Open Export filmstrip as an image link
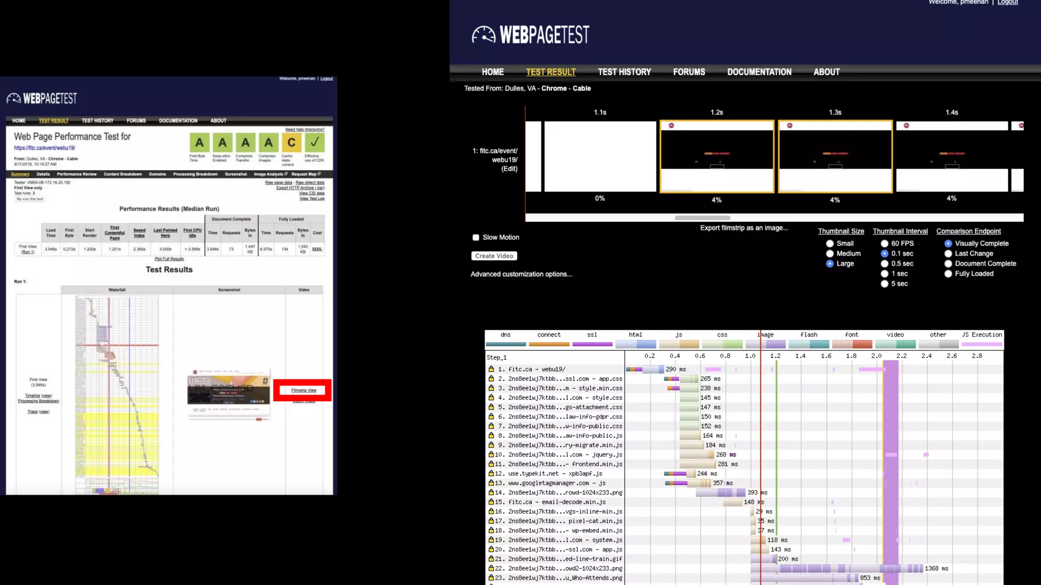This screenshot has height=585, width=1041. (x=744, y=228)
